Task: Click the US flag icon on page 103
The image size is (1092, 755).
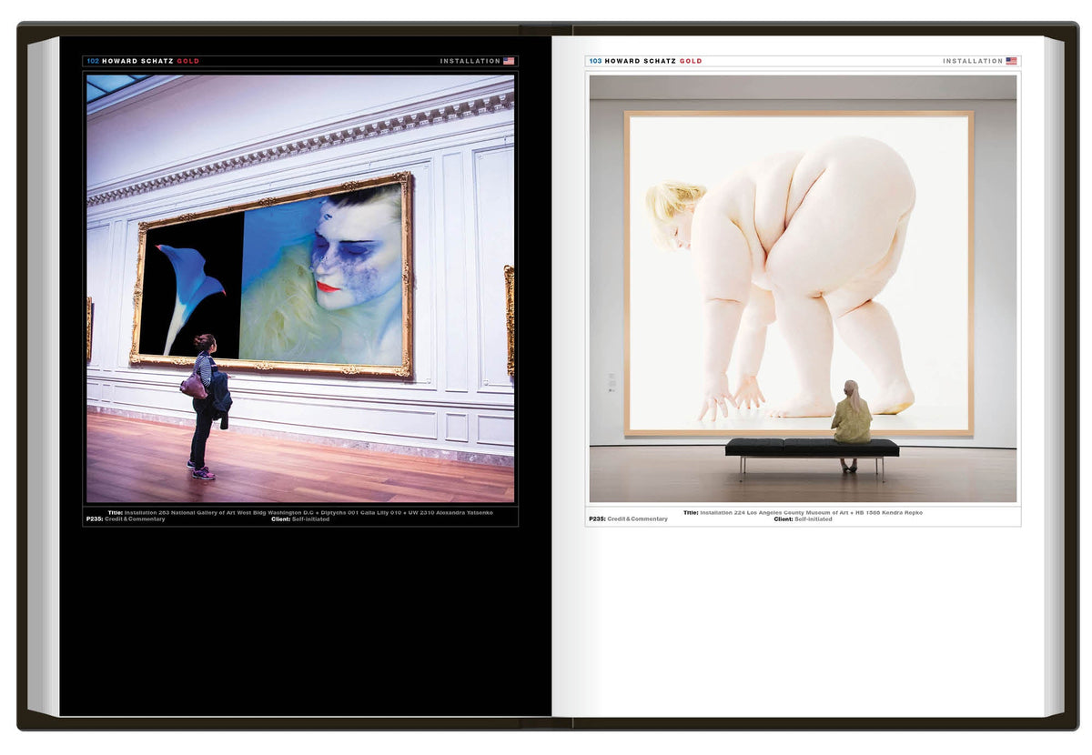Action: click(1011, 61)
